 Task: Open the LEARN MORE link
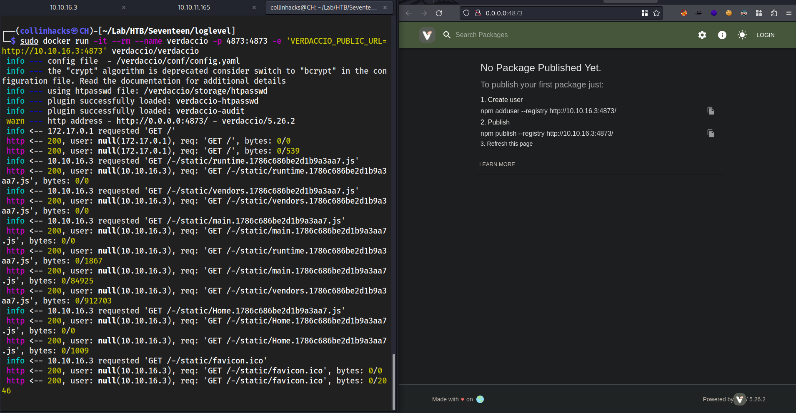coord(497,164)
